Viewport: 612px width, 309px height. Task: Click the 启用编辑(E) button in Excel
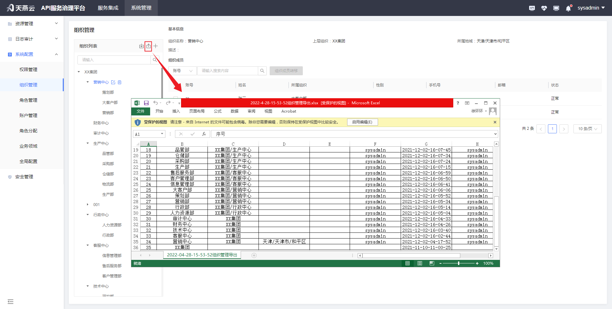pyautogui.click(x=362, y=122)
